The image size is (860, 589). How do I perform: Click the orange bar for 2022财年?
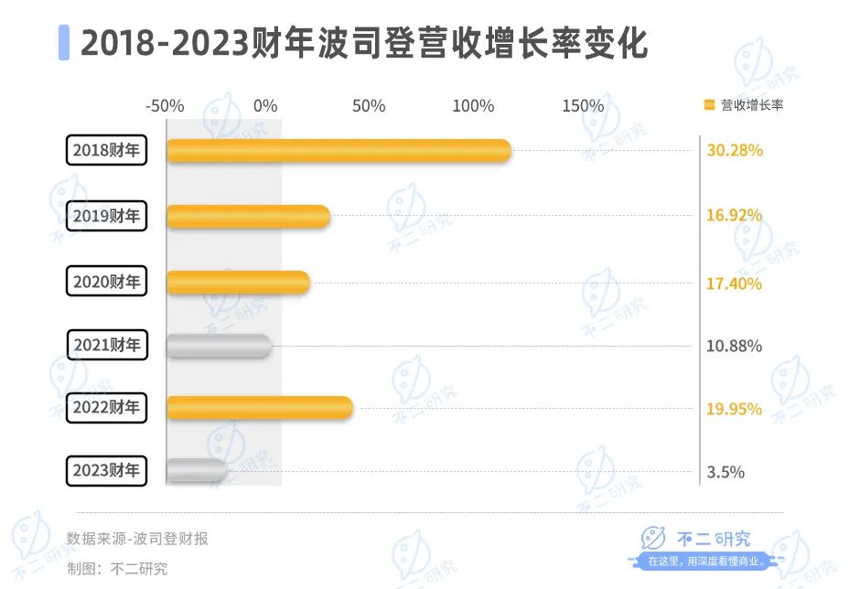click(260, 408)
